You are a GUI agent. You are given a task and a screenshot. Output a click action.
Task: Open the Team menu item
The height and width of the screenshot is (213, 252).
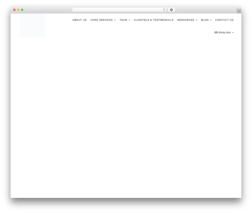(x=123, y=20)
